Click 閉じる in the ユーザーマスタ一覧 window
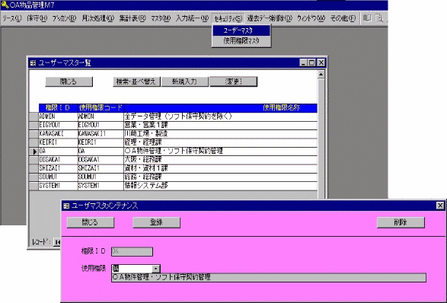The image size is (447, 303). tap(69, 81)
